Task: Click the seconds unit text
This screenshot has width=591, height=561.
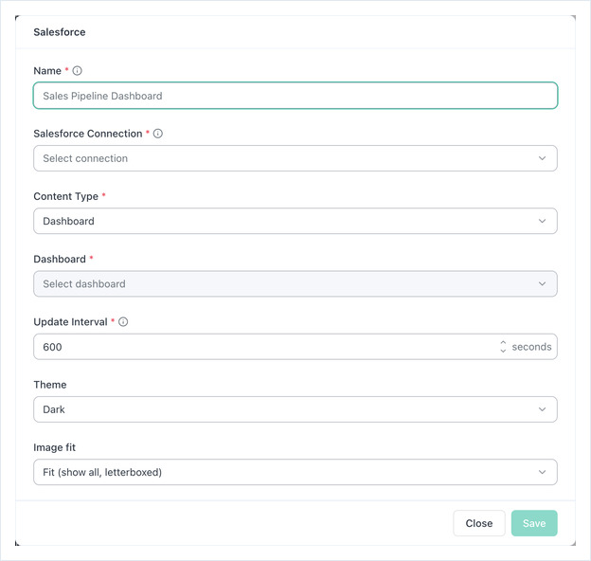Action: click(531, 347)
